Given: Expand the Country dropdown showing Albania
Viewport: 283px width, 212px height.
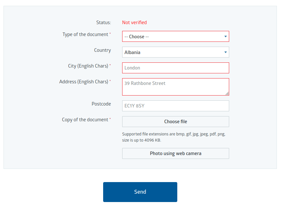Looking at the screenshot, I should click(175, 52).
